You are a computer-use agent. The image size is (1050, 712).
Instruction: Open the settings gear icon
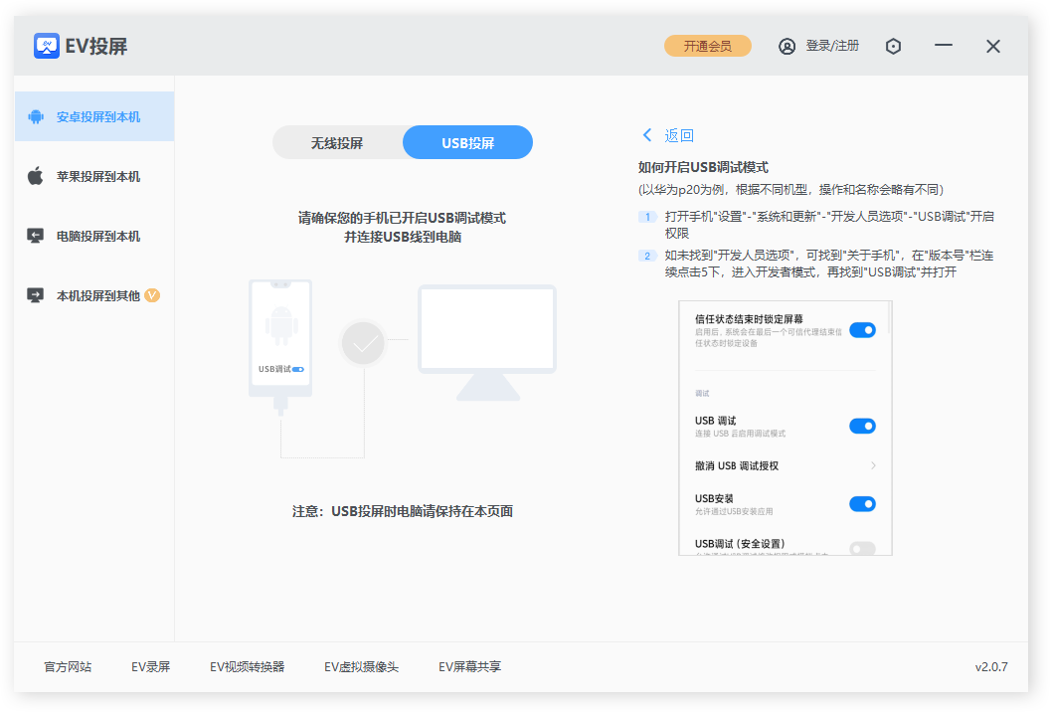[893, 46]
